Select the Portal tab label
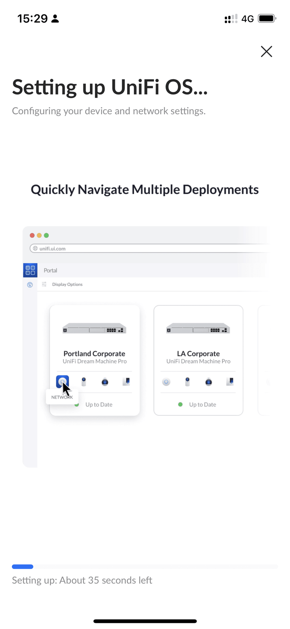Image resolution: width=290 pixels, height=629 pixels. (x=50, y=270)
